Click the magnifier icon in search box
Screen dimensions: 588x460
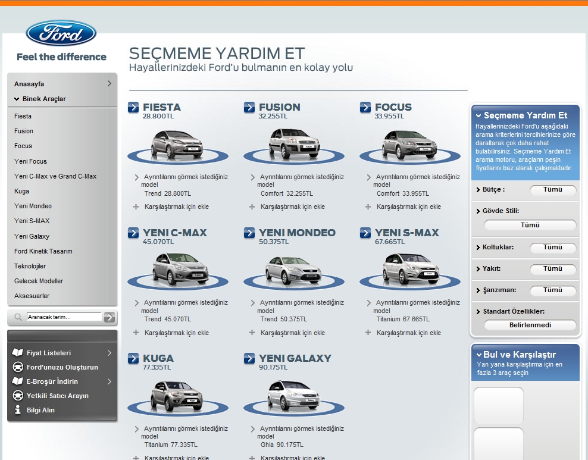(x=18, y=317)
